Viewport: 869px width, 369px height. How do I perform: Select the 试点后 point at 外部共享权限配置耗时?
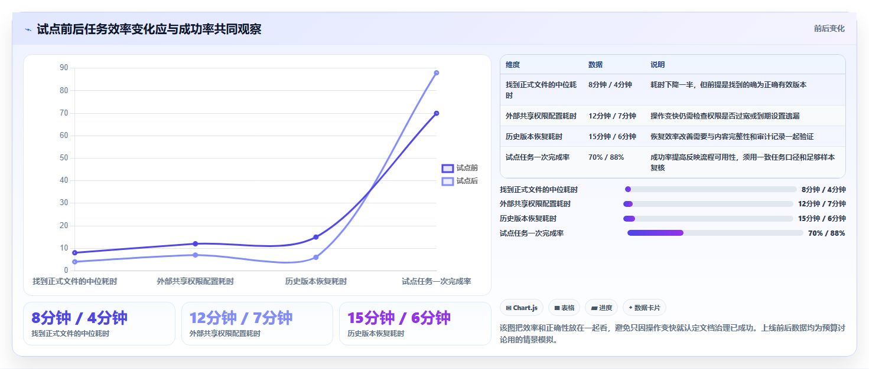195,255
